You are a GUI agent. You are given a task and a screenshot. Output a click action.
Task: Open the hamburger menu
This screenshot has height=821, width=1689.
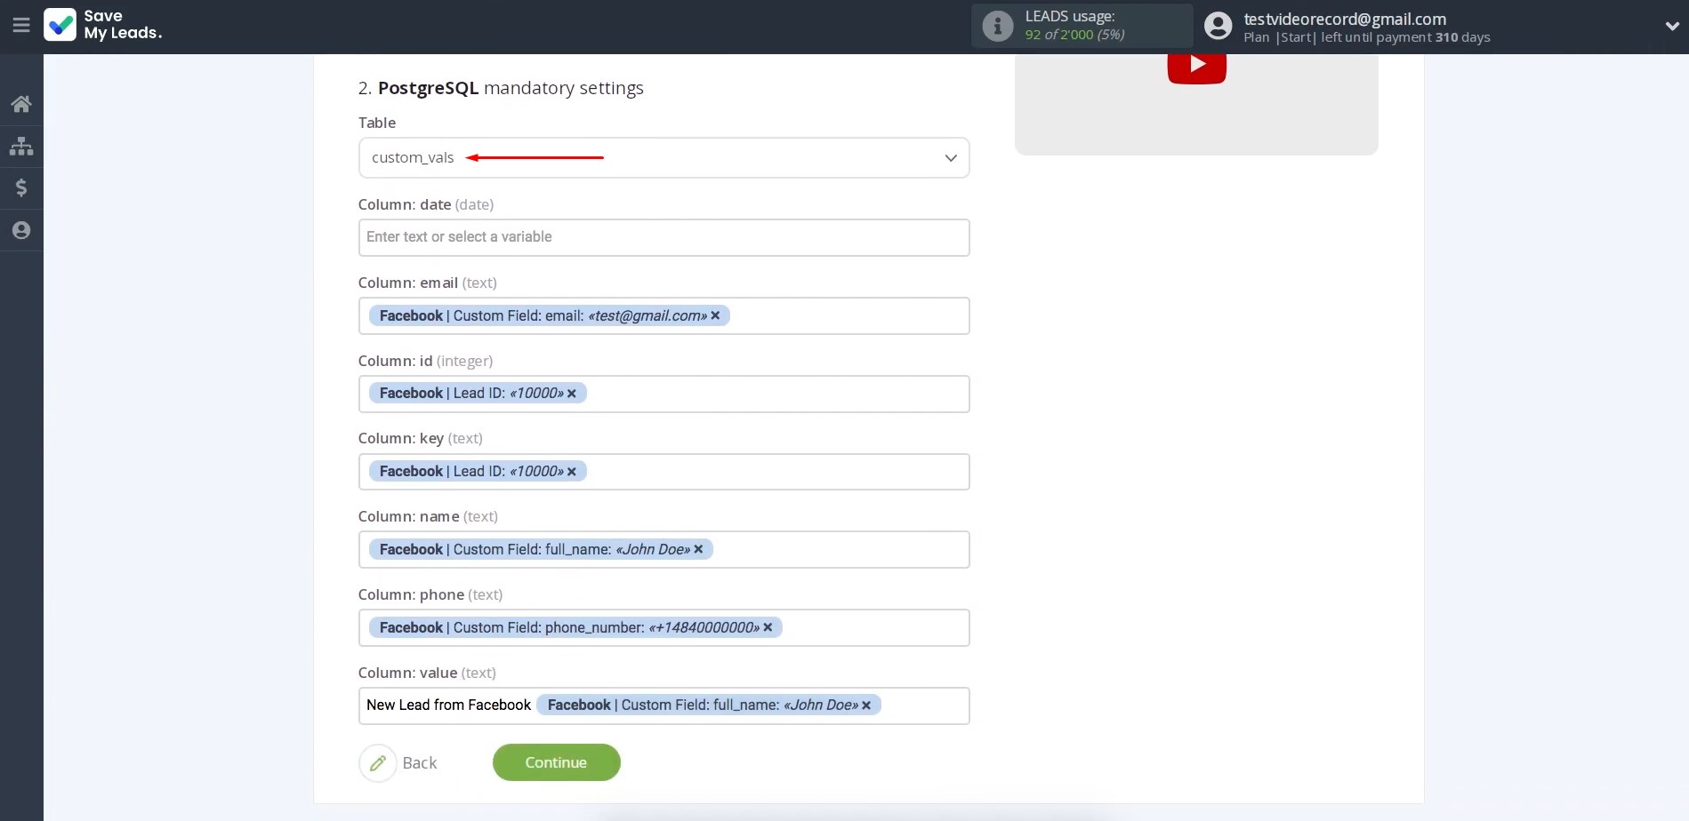click(21, 26)
